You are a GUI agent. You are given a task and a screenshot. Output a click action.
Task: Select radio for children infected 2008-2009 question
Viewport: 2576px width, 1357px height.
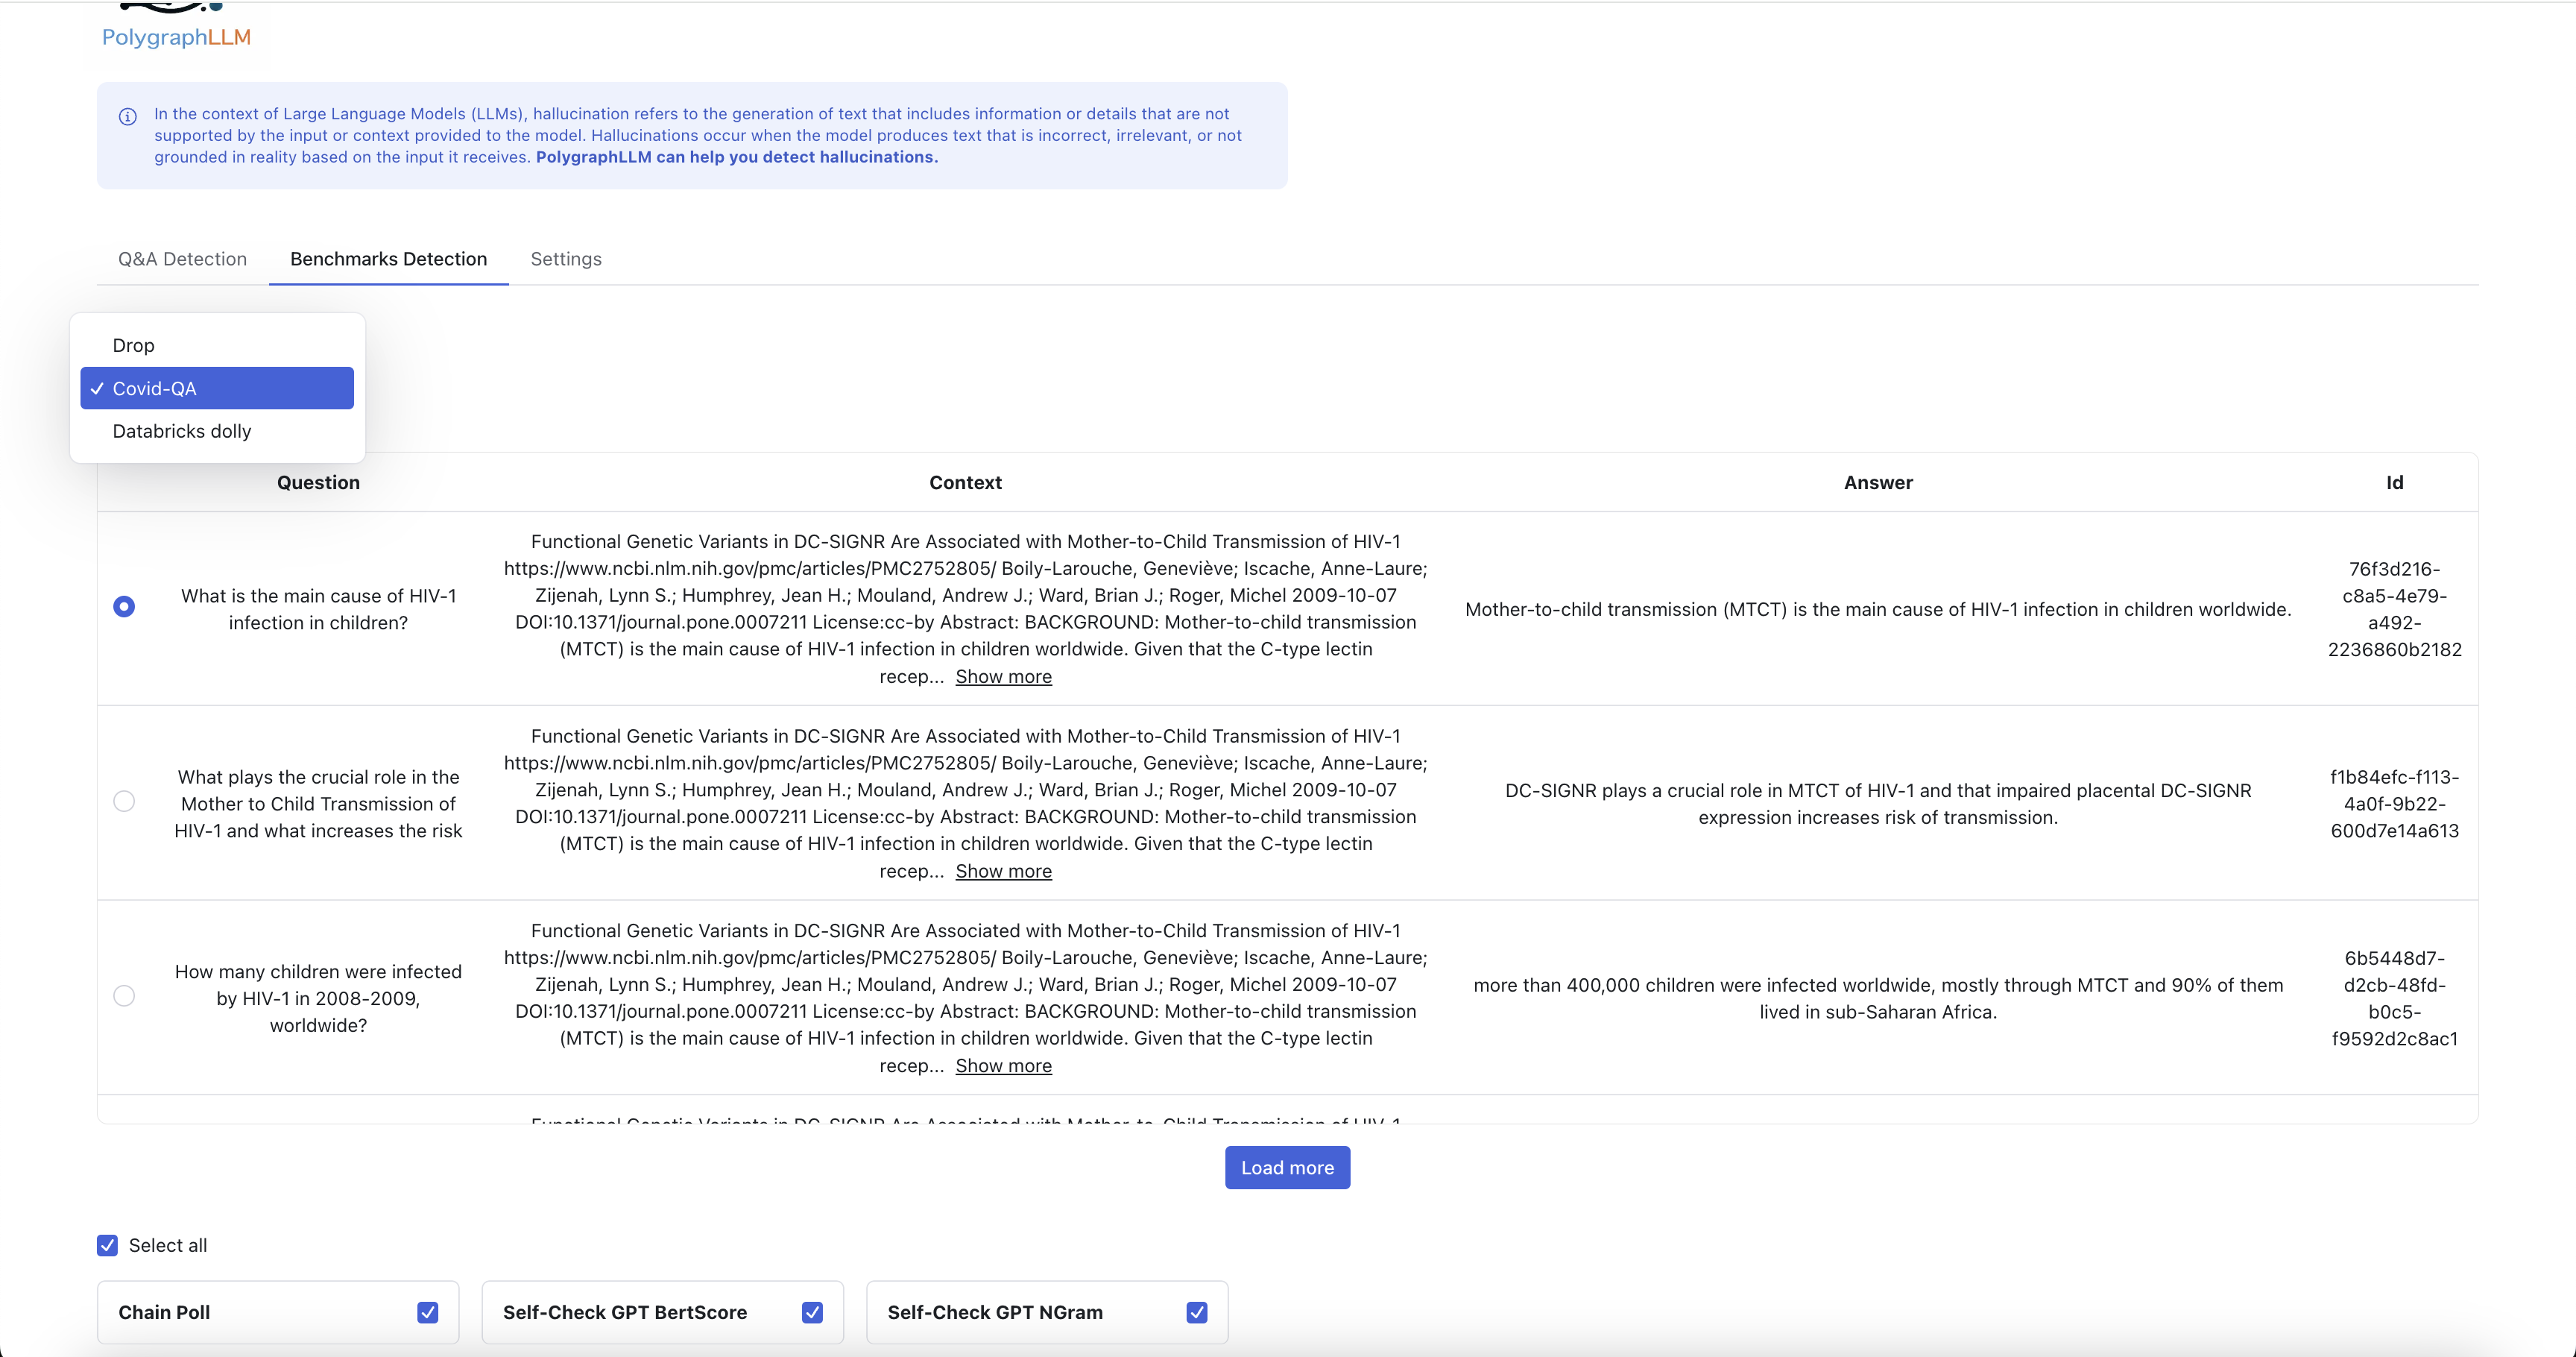pyautogui.click(x=124, y=996)
